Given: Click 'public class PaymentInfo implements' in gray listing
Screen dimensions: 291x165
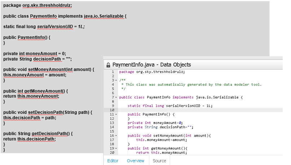Looking at the screenshot, I should coord(43,16).
